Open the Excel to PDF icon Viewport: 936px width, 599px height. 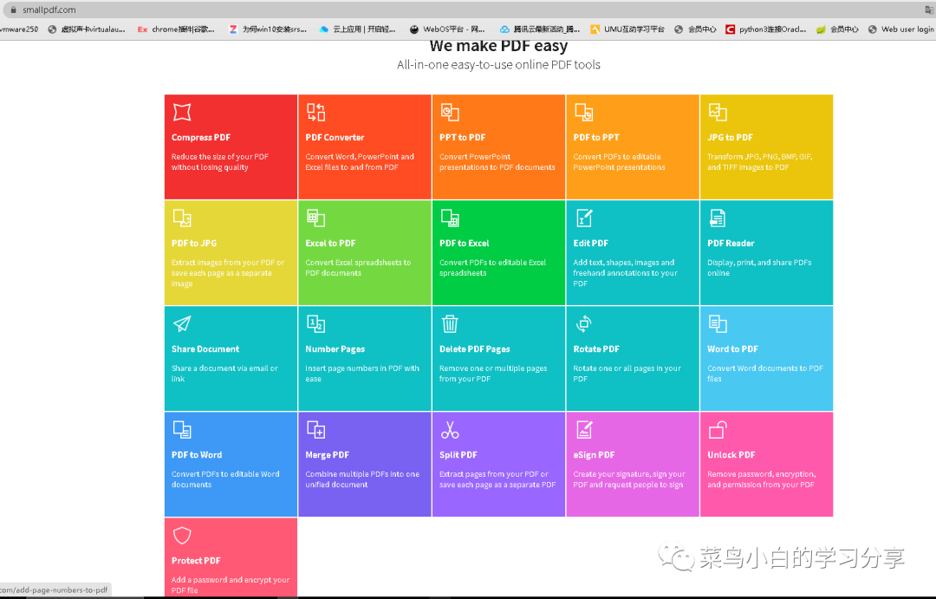315,218
